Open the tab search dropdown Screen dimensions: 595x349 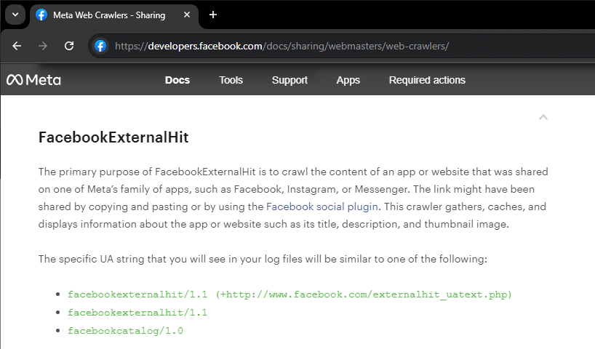pyautogui.click(x=15, y=15)
